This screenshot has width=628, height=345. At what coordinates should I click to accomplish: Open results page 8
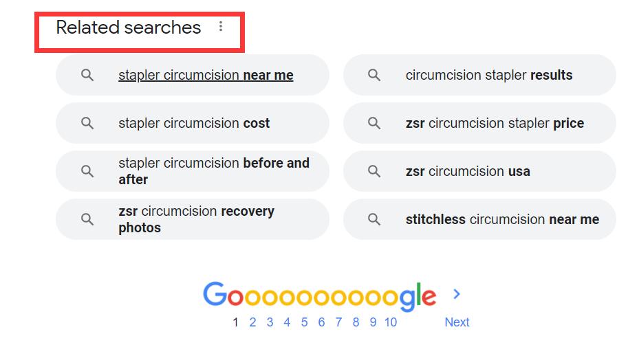click(356, 322)
